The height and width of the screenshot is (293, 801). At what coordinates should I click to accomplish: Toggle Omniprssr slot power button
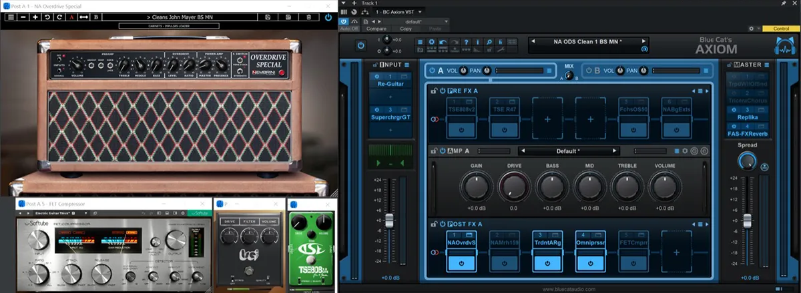[x=591, y=262]
